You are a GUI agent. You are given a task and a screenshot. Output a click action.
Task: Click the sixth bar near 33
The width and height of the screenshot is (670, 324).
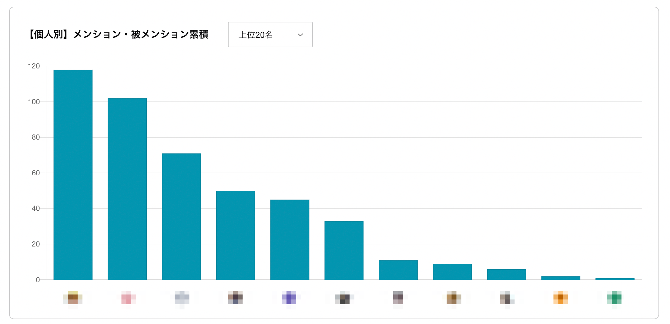(344, 250)
